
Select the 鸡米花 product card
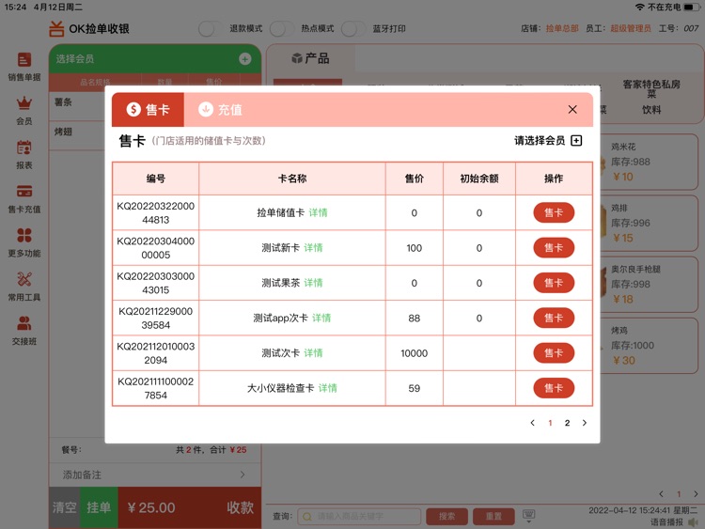650,162
